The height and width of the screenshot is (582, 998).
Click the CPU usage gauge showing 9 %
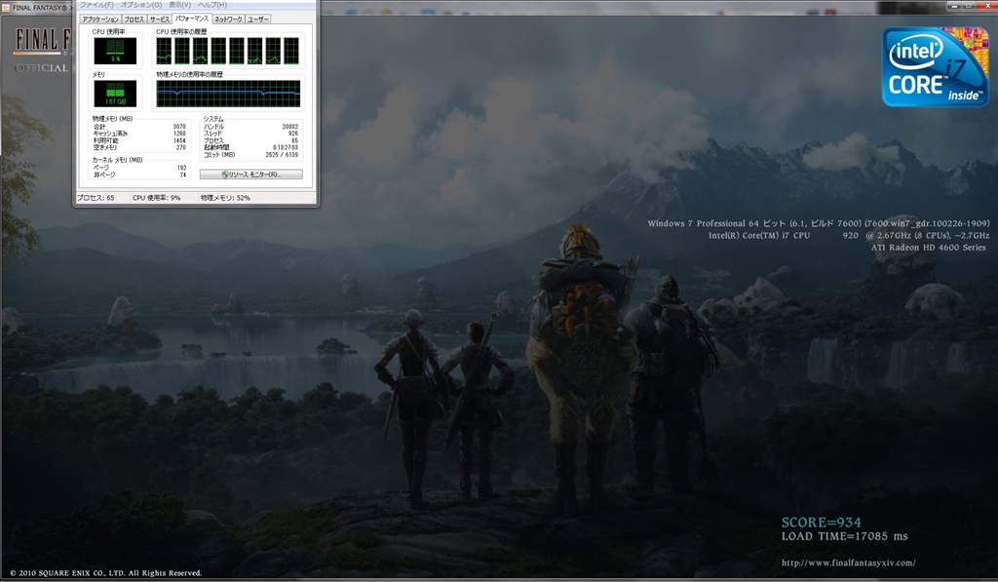[115, 51]
